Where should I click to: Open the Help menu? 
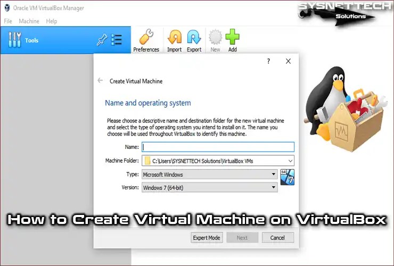(x=51, y=21)
